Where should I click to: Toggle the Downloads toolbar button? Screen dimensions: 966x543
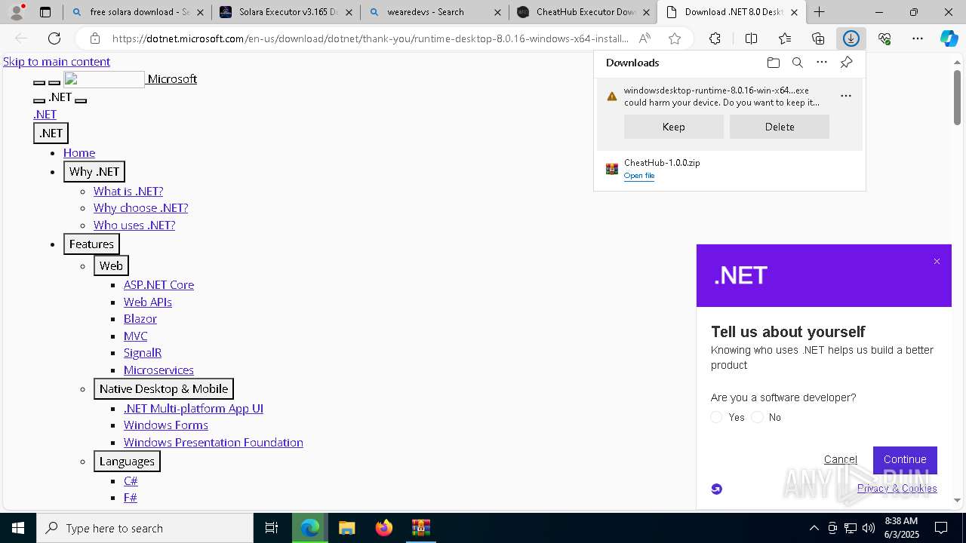pos(851,38)
